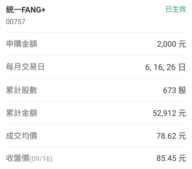Click the 每月交易日 row label
This screenshot has height=169, width=192.
[25, 67]
